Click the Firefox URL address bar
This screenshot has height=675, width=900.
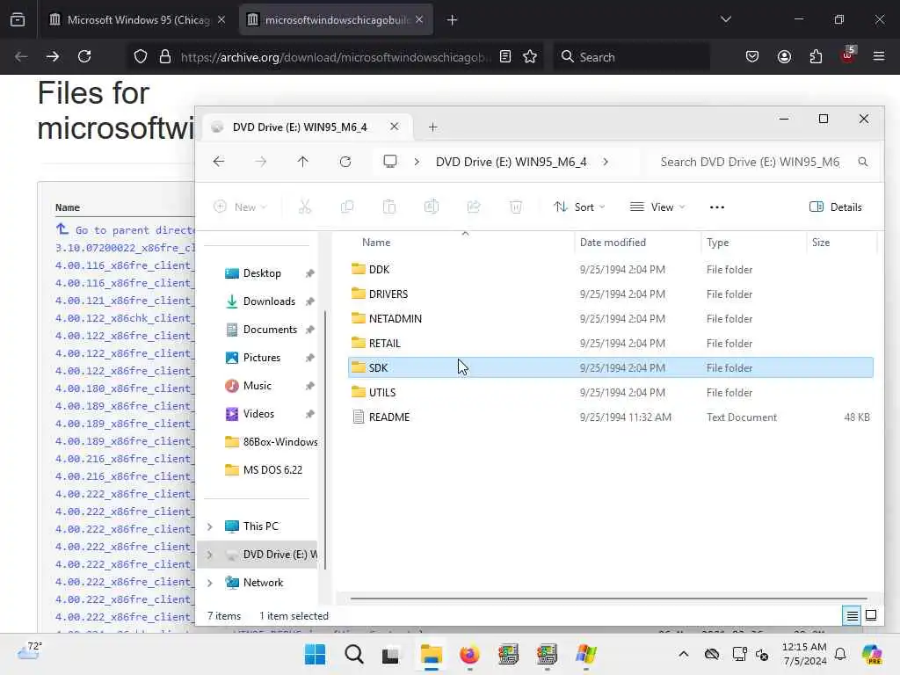click(x=336, y=57)
